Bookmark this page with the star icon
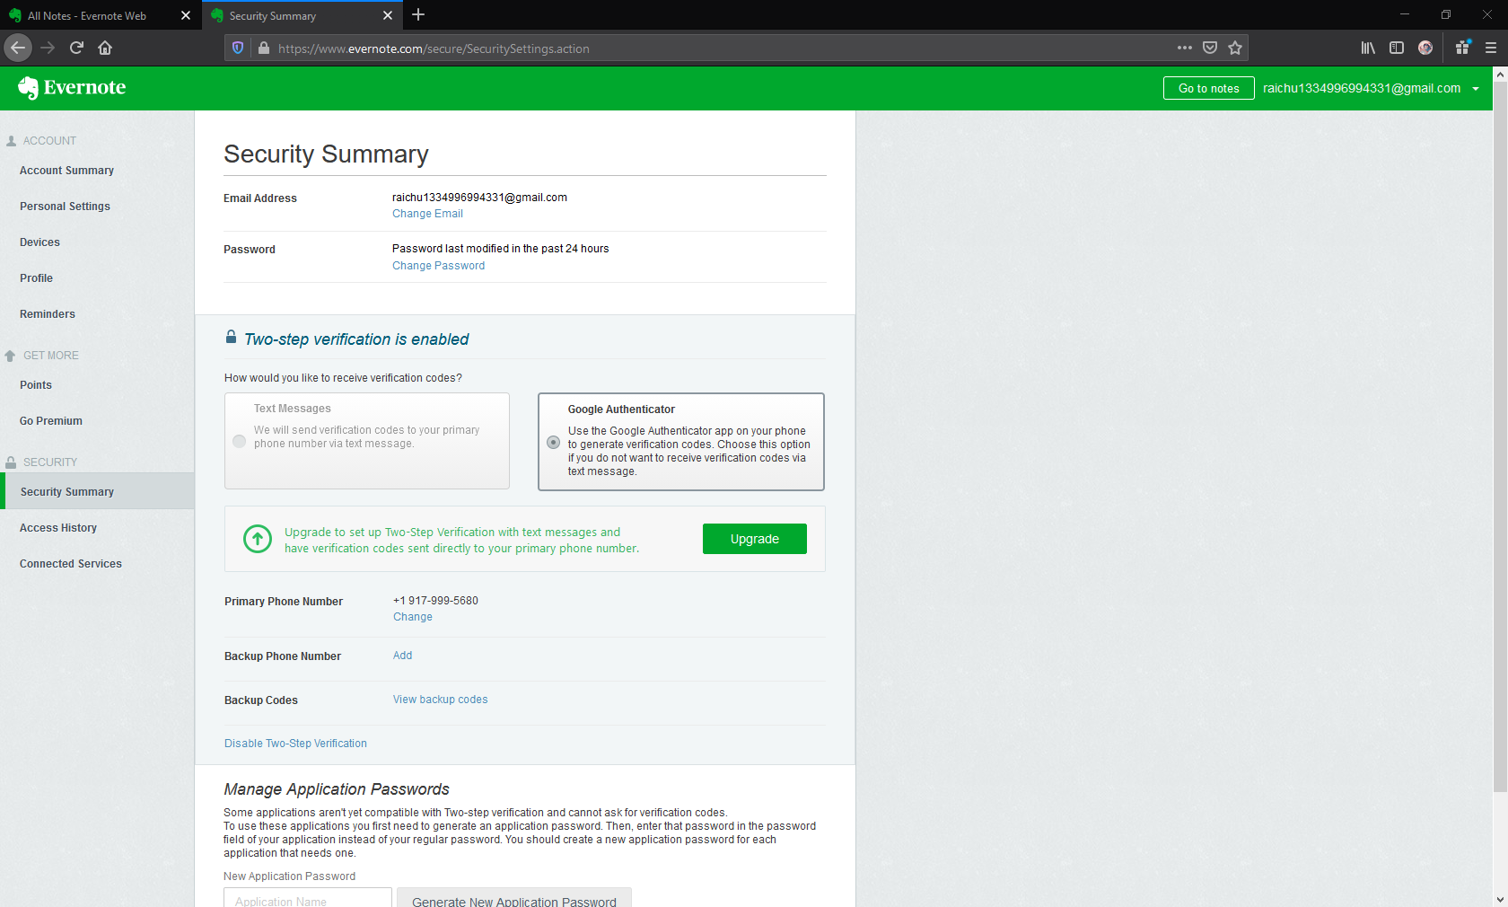Screen dimensions: 1508x907 pos(1235,48)
